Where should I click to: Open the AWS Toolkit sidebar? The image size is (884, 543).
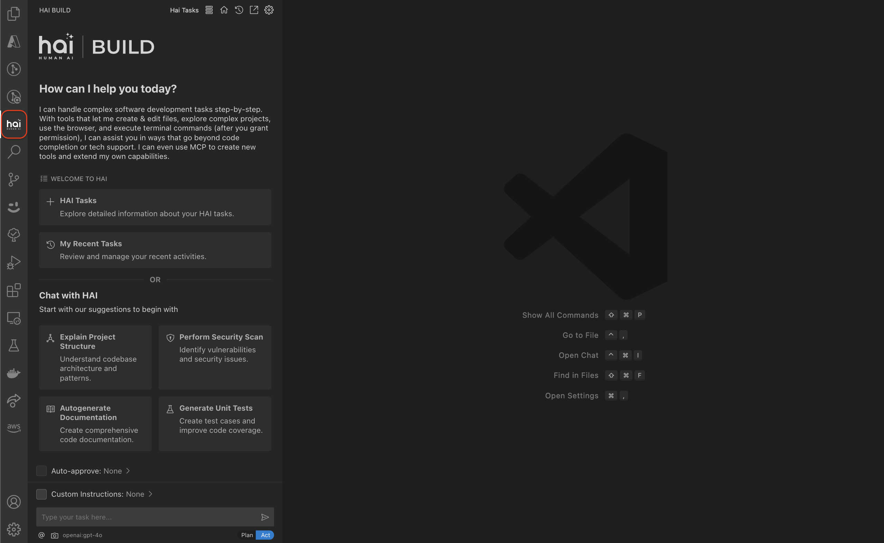coord(13,427)
